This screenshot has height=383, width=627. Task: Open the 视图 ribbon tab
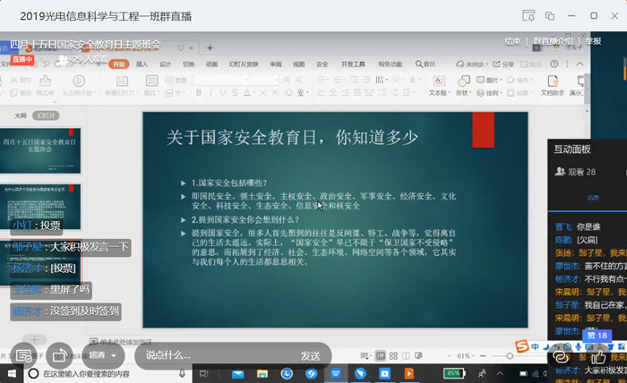298,64
